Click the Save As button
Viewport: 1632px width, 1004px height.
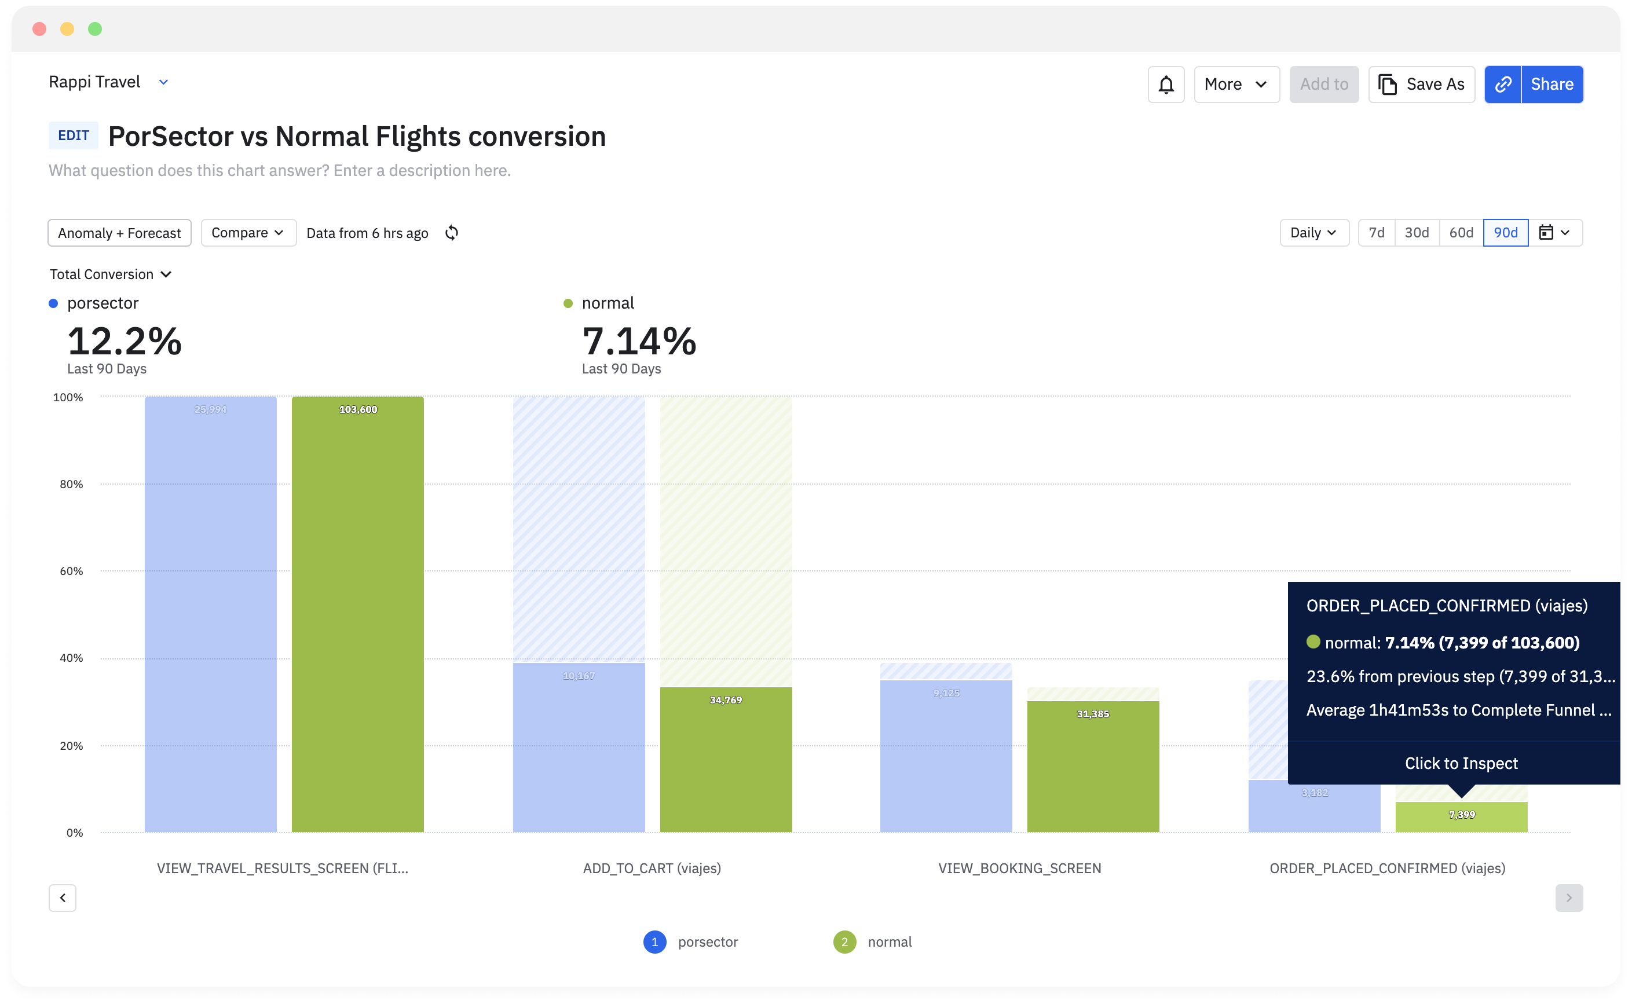1422,85
